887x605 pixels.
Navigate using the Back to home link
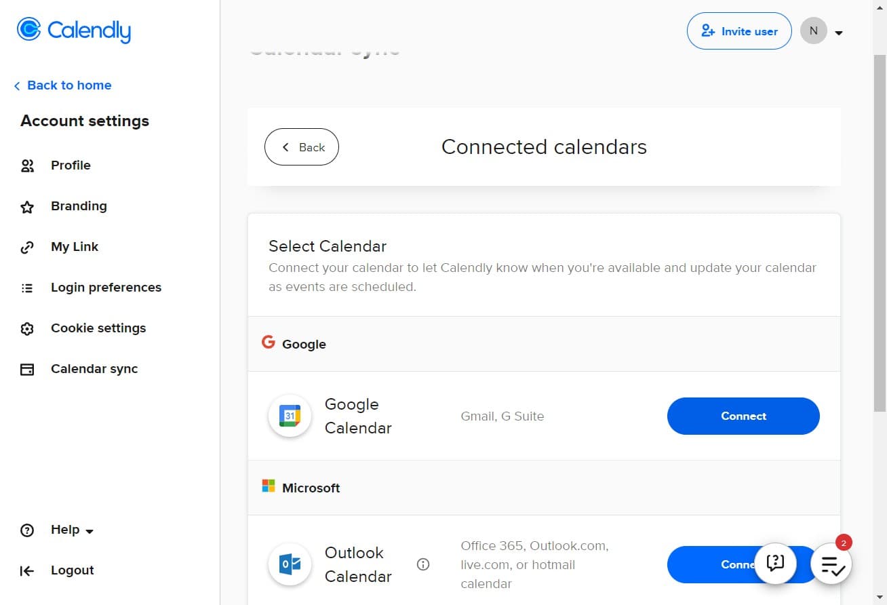[62, 85]
